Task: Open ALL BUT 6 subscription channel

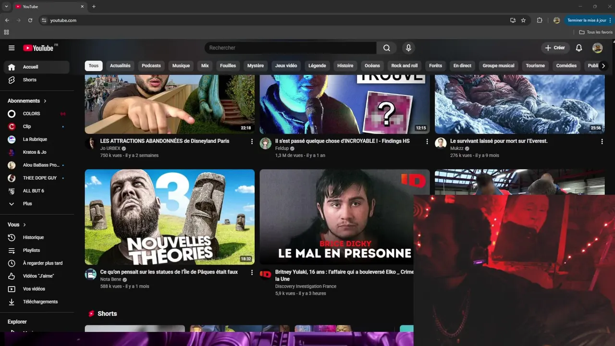Action: [x=37, y=191]
